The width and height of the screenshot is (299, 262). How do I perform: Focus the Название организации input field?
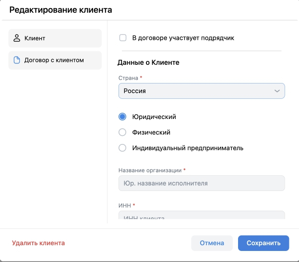202,183
